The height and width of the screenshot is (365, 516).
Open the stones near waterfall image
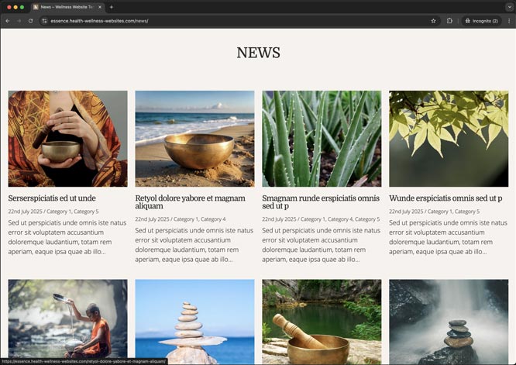pos(449,321)
